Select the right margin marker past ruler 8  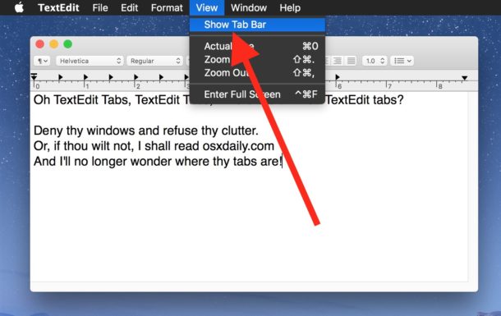[465, 78]
